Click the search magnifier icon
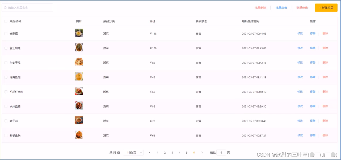341x160 pixels. click(x=5, y=8)
